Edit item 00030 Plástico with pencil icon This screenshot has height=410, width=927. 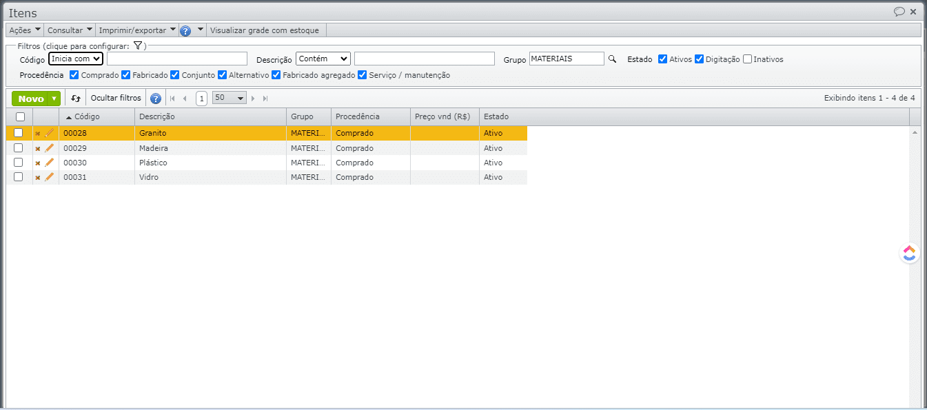tap(50, 163)
